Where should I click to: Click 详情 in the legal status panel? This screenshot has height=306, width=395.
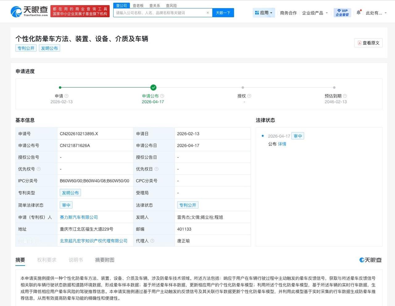point(282,144)
